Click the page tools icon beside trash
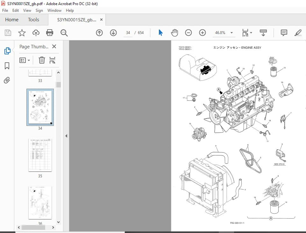306x233 pixels. (x=52, y=60)
